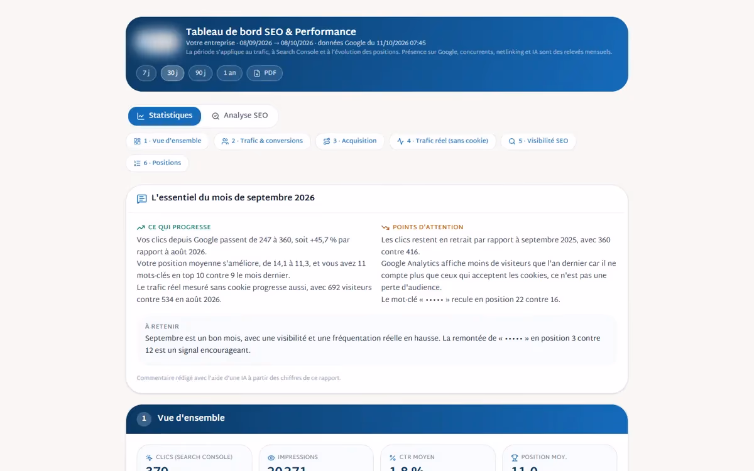Click the date range line under the title

(x=306, y=43)
